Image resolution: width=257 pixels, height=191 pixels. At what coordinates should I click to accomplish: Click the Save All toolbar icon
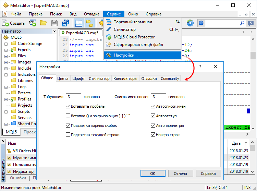[65, 23]
